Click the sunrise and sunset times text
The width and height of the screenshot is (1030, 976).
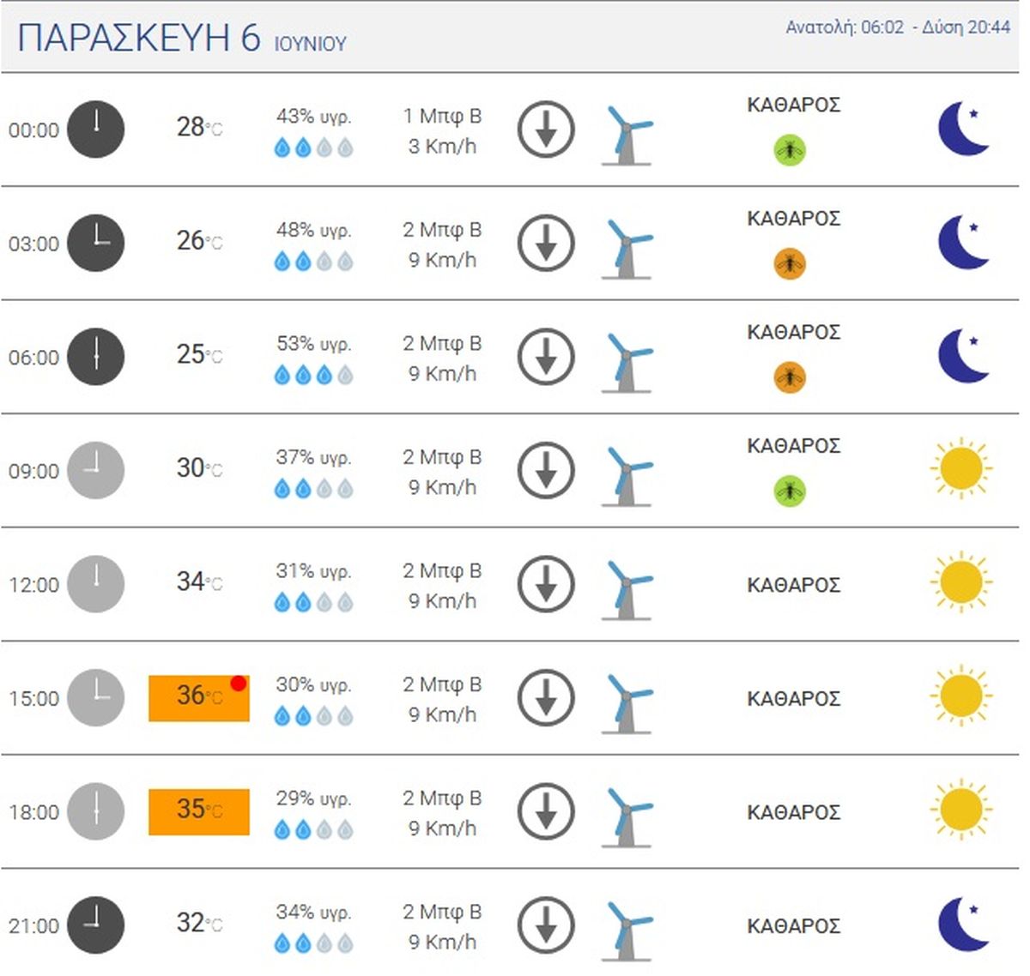[x=898, y=27]
